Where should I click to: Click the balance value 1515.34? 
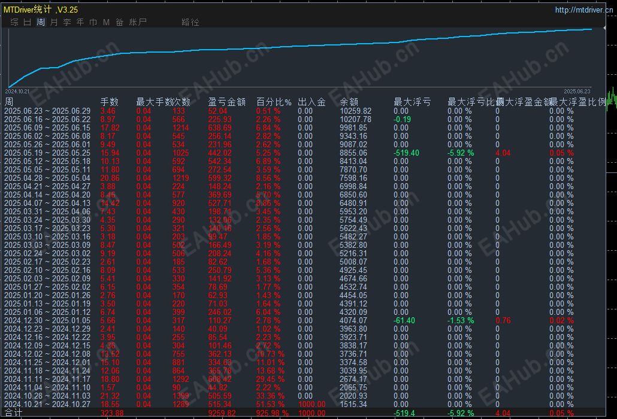(x=353, y=404)
